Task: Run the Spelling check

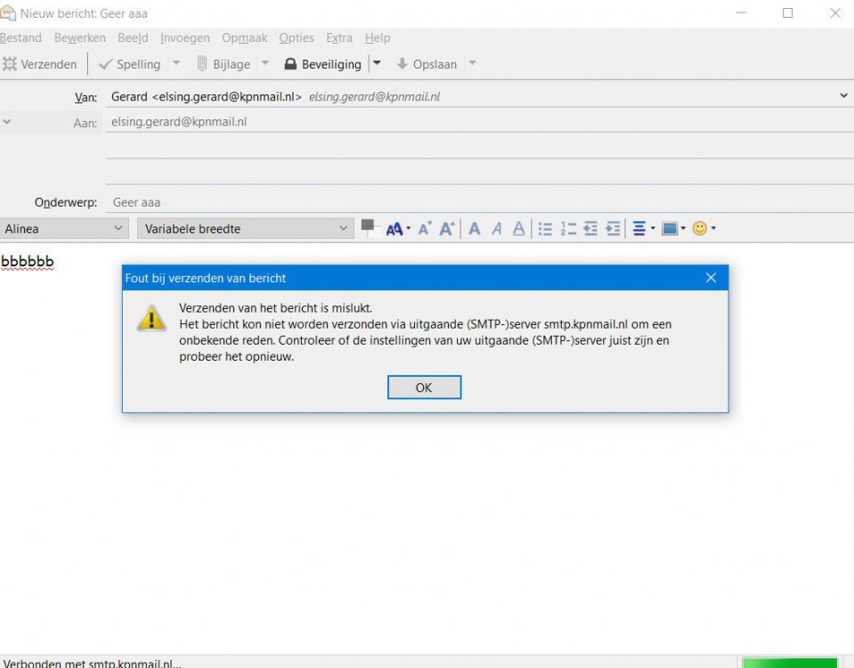Action: (130, 64)
